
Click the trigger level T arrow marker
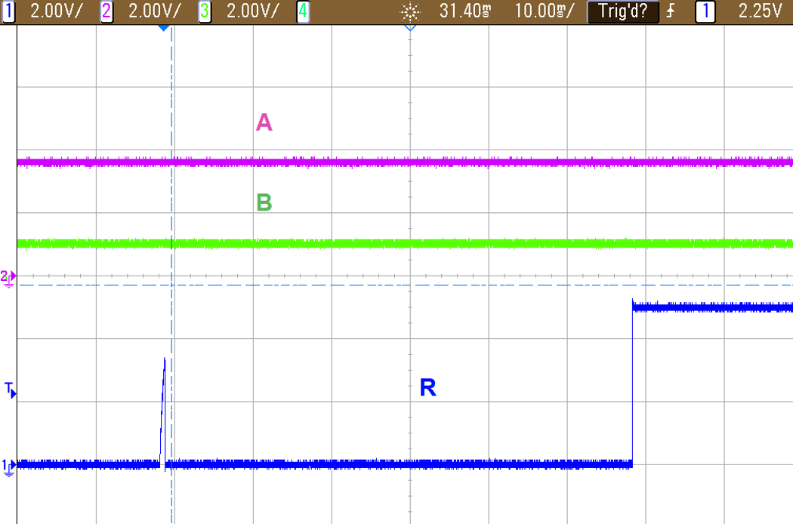pos(8,390)
